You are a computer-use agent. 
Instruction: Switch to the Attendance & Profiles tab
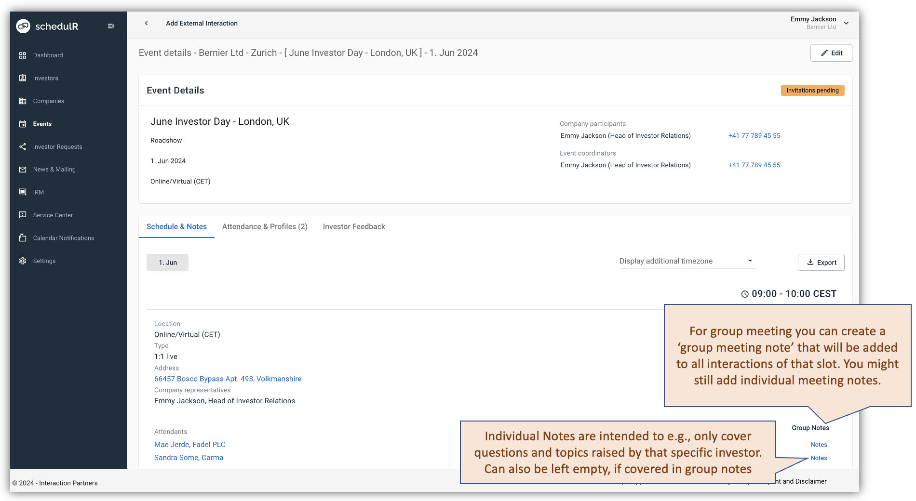coord(265,226)
